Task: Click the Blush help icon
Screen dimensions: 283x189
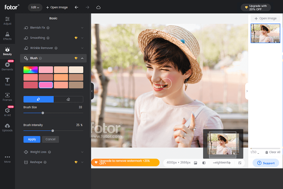Action: point(40,58)
